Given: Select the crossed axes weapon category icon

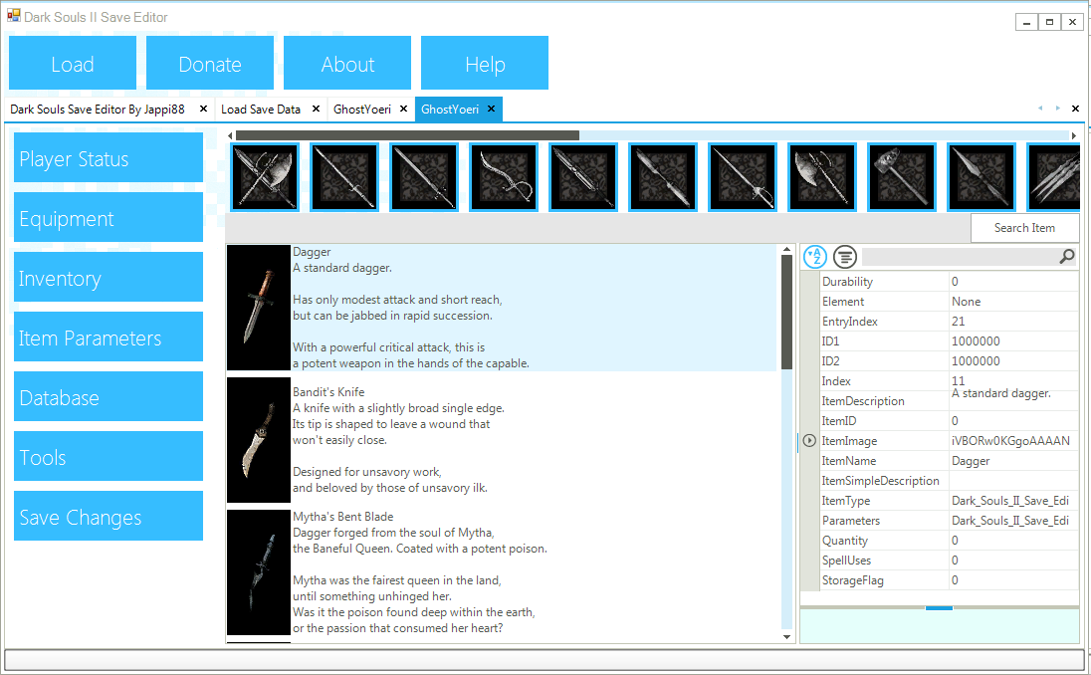Looking at the screenshot, I should (x=265, y=177).
